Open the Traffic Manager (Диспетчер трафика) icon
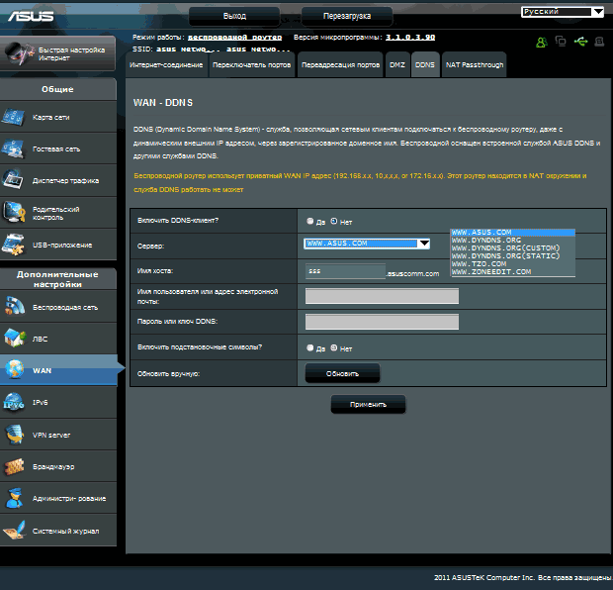 coord(13,179)
